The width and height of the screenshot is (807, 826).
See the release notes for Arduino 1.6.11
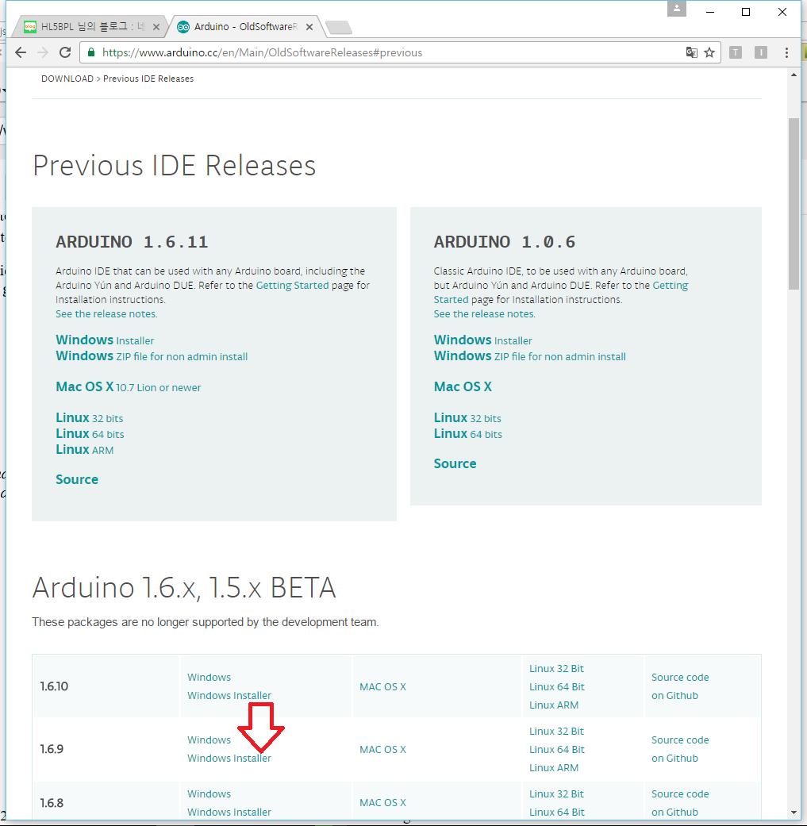coord(106,313)
